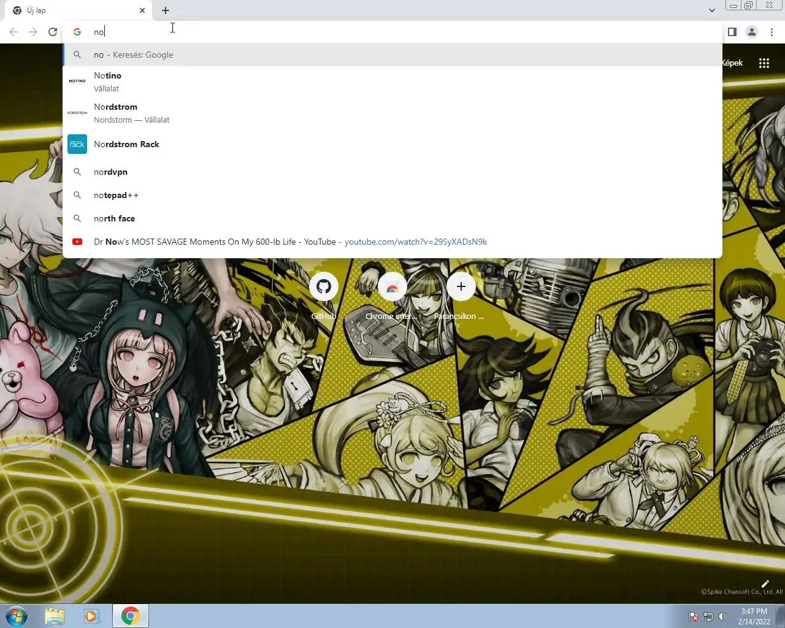Reload the page with the refresh icon

(53, 32)
